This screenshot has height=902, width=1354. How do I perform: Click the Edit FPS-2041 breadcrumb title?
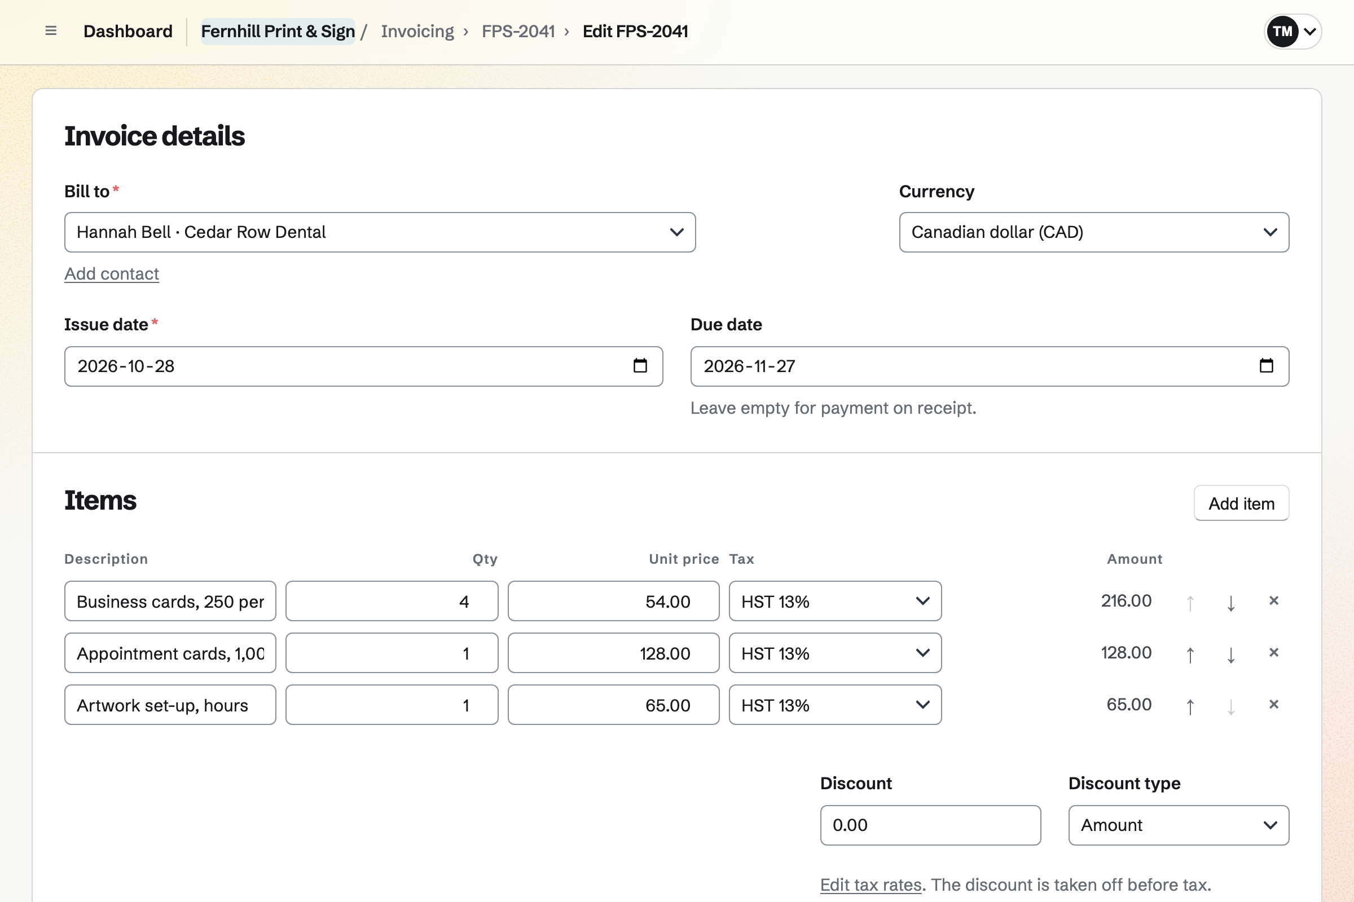(635, 31)
